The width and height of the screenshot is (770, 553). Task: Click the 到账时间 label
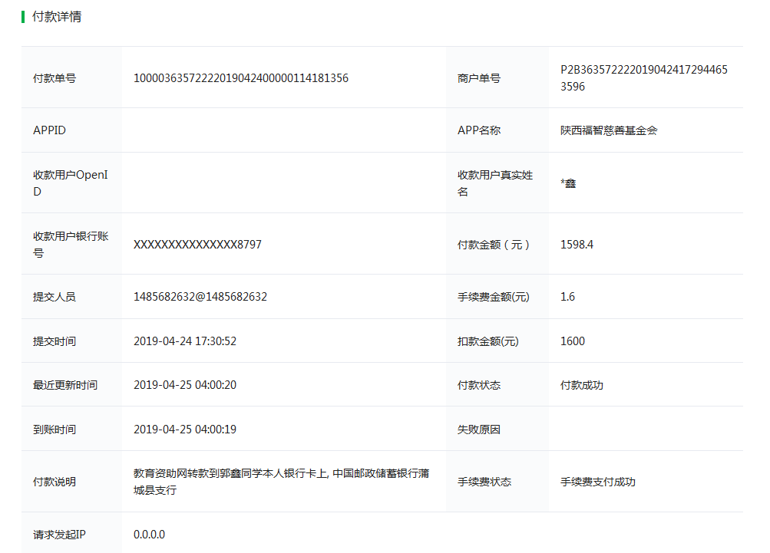pos(55,430)
